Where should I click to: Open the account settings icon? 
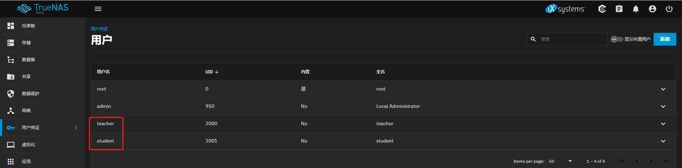(x=653, y=9)
